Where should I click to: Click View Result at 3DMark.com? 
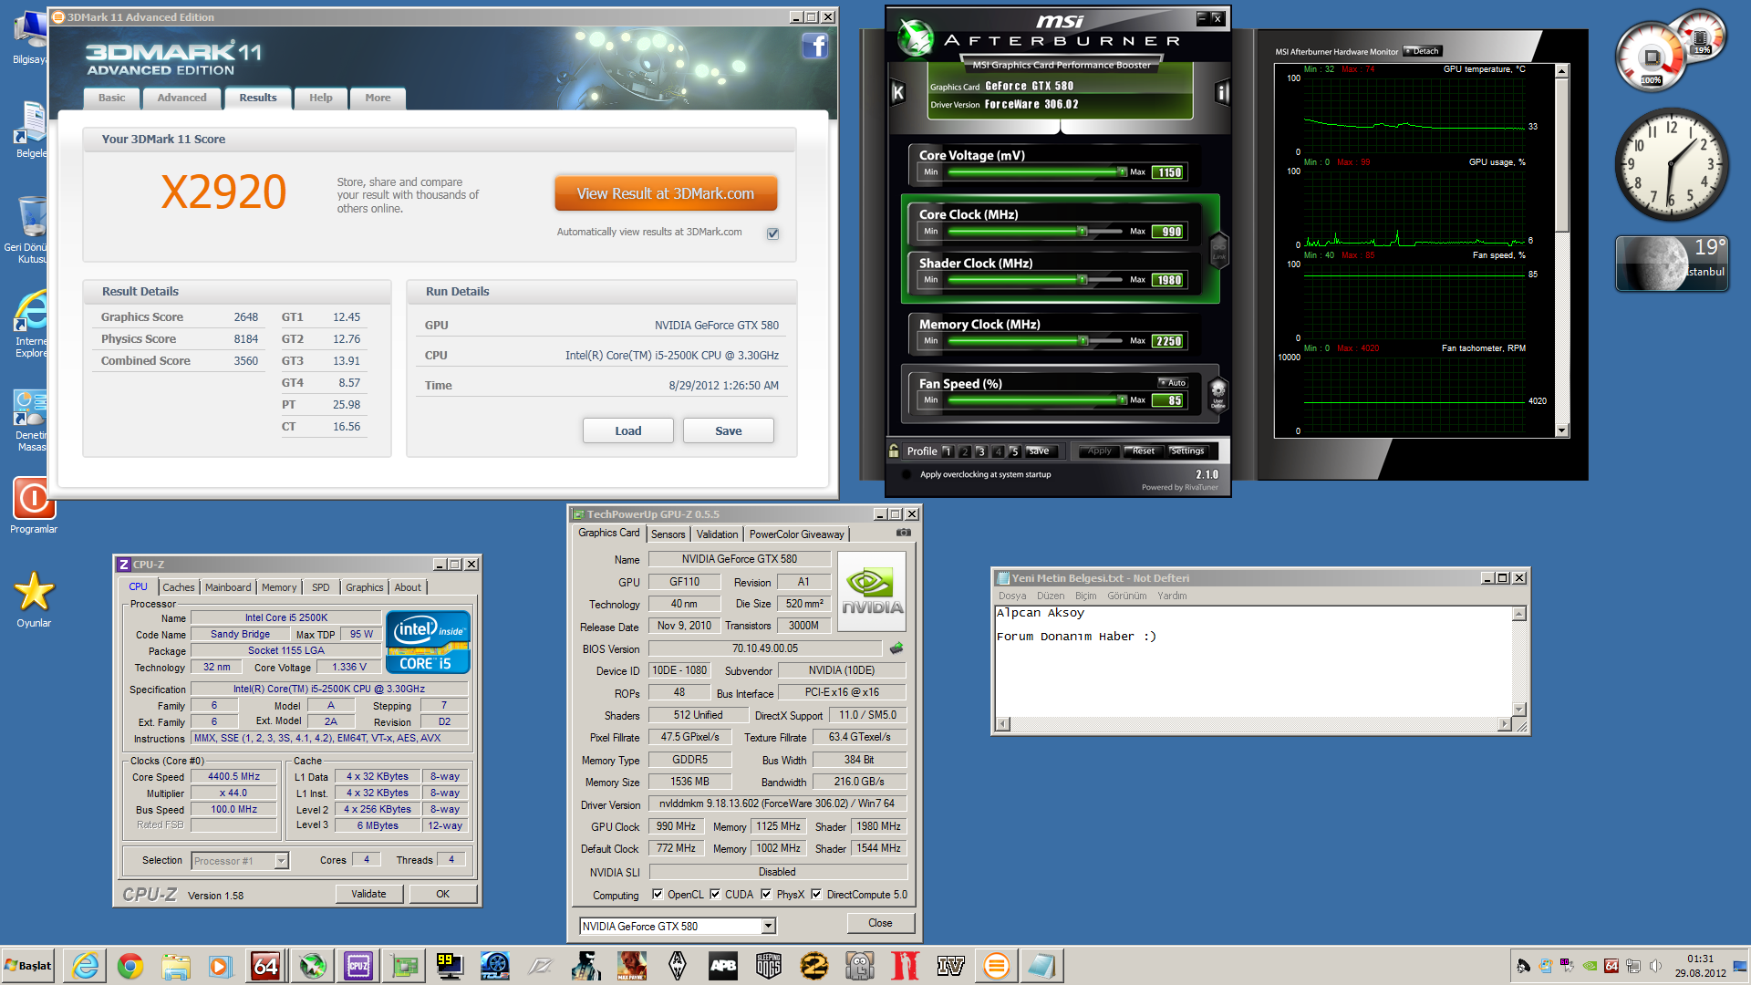[666, 193]
